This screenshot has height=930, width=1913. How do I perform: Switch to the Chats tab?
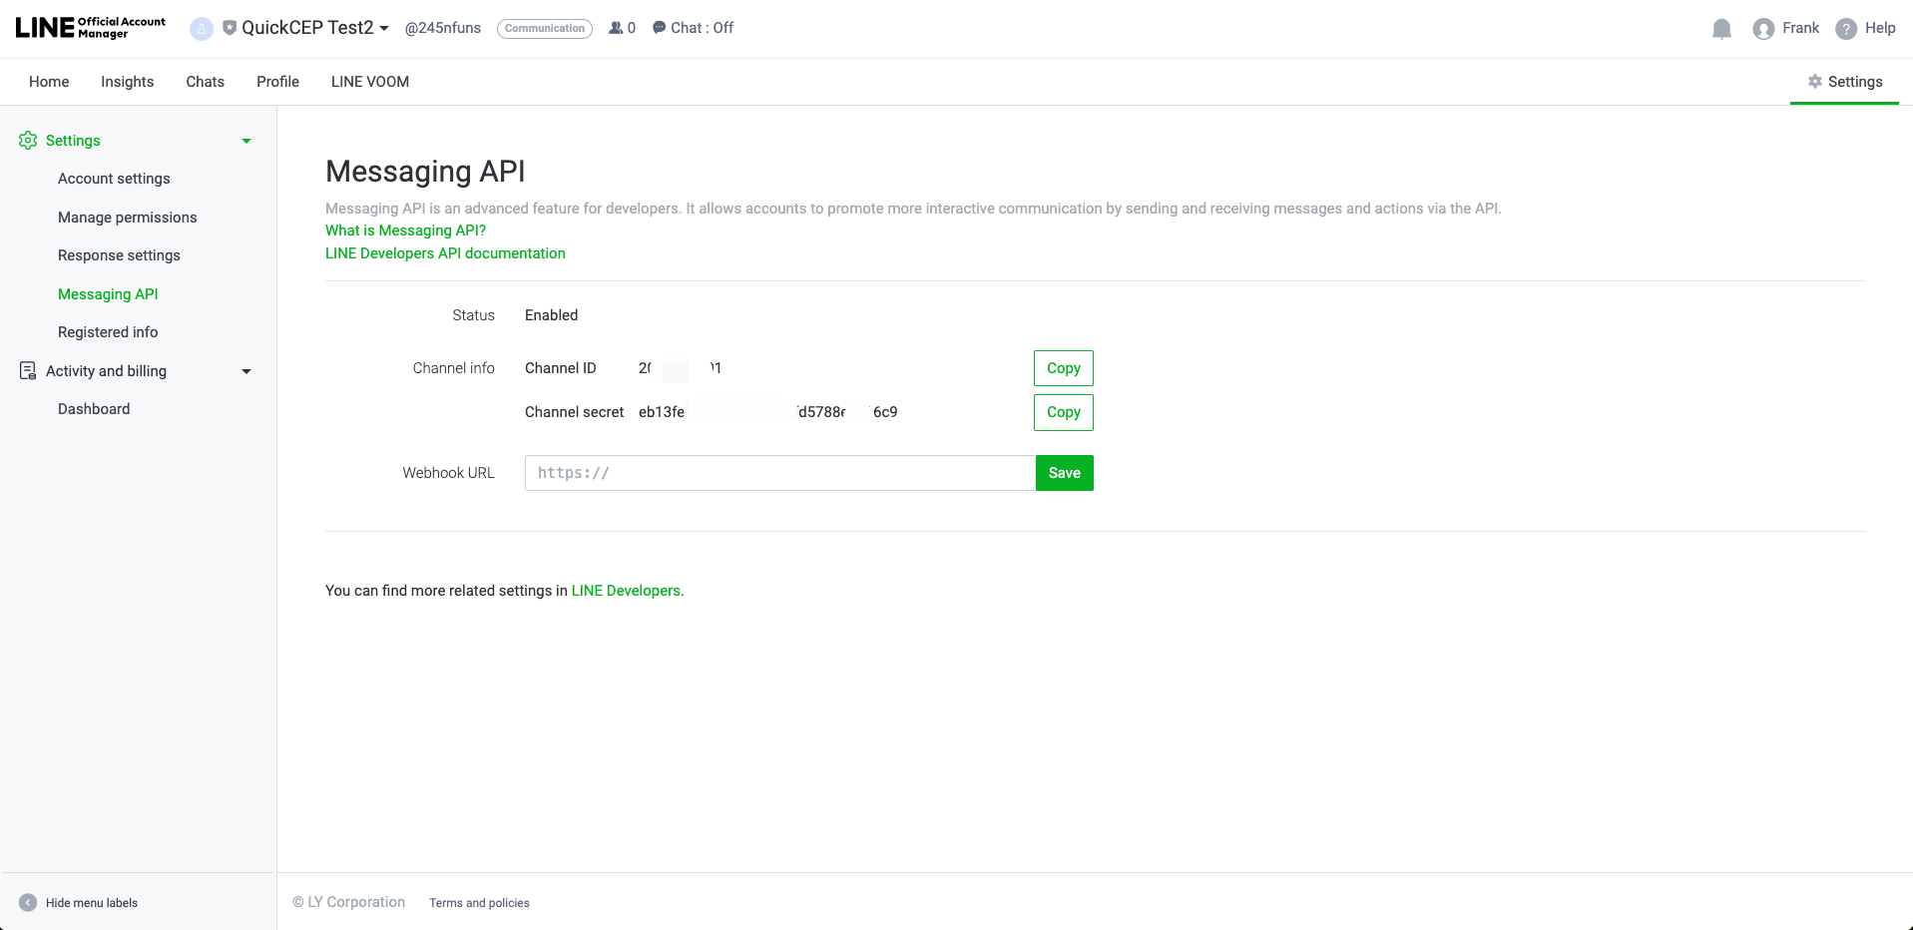pos(206,82)
